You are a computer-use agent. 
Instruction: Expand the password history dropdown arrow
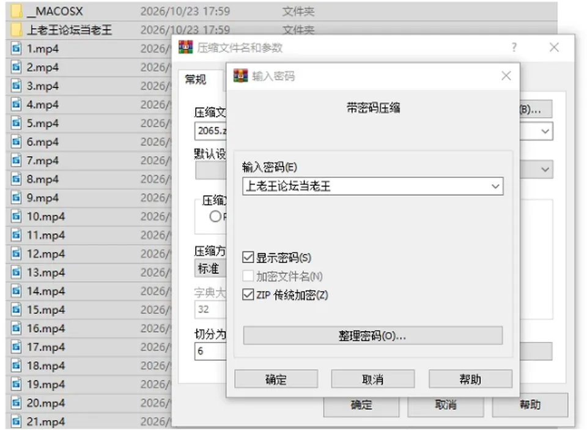[x=495, y=187]
